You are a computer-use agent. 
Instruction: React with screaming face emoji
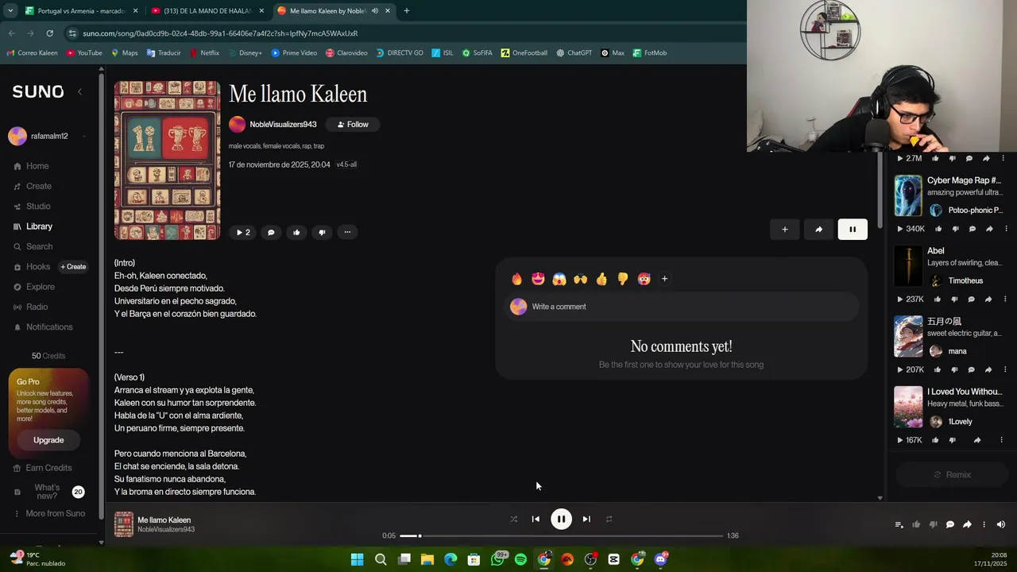click(x=559, y=279)
